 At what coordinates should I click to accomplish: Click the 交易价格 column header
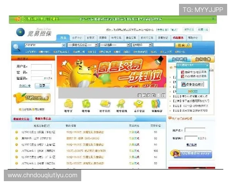(x=156, y=126)
